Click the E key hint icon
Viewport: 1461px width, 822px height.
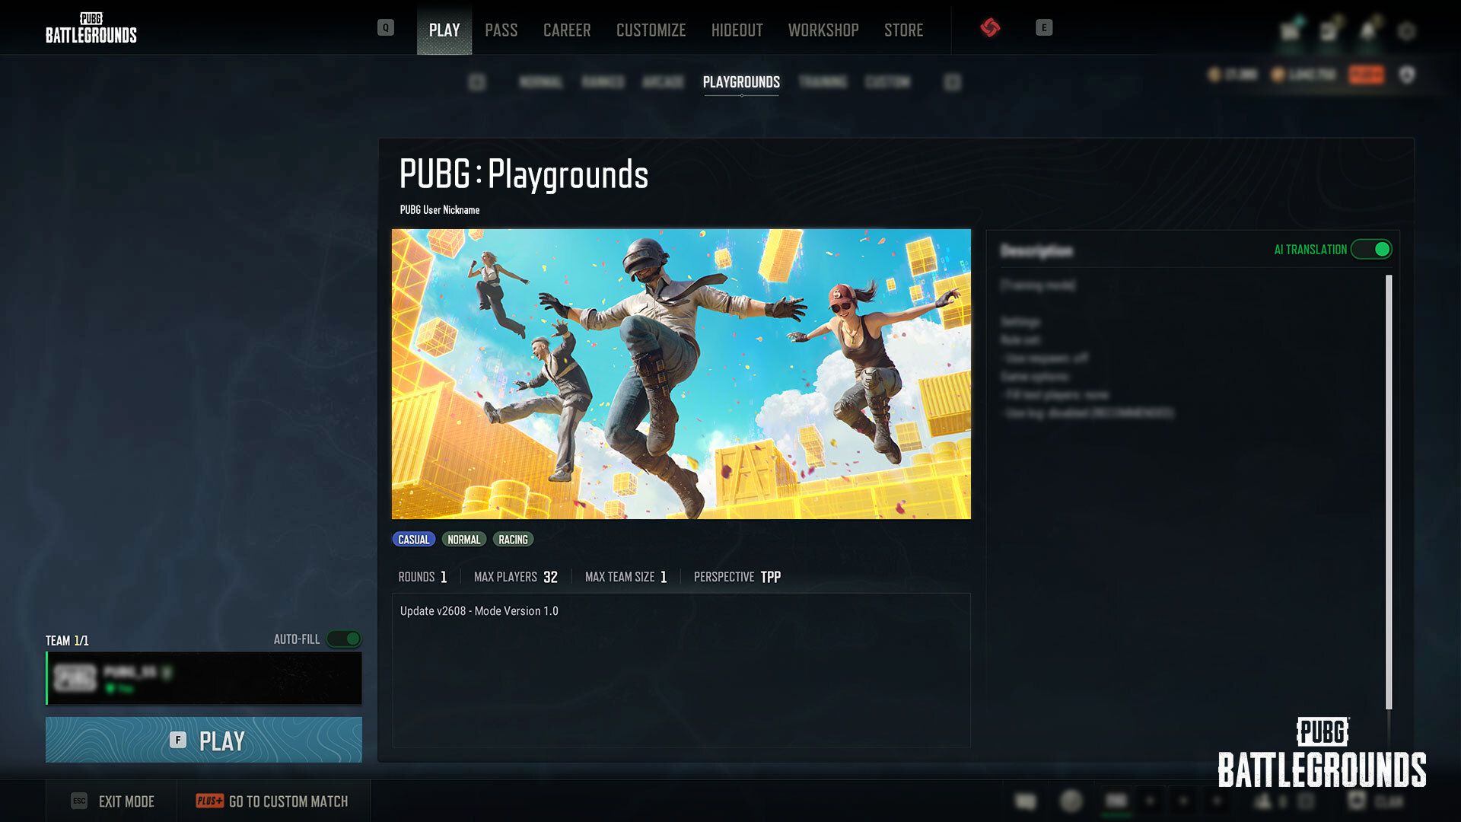[1044, 28]
